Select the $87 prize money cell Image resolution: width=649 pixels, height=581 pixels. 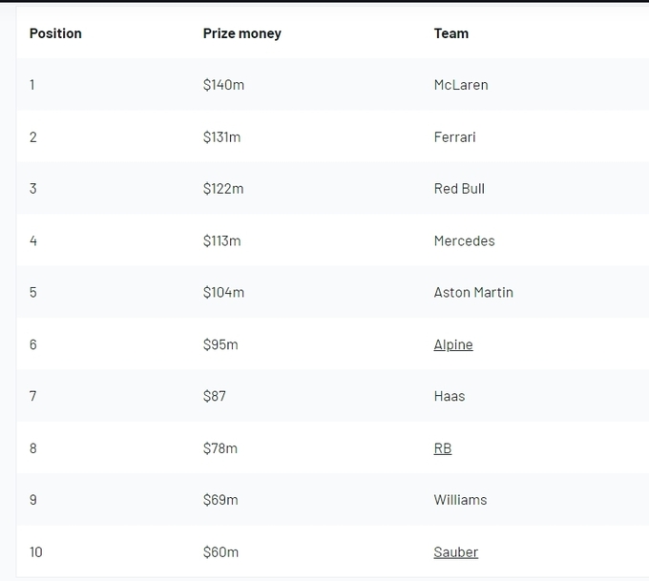(x=215, y=396)
